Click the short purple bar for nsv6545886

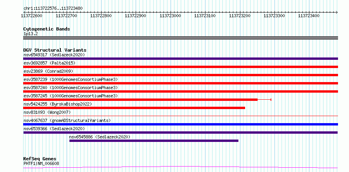point(154,141)
